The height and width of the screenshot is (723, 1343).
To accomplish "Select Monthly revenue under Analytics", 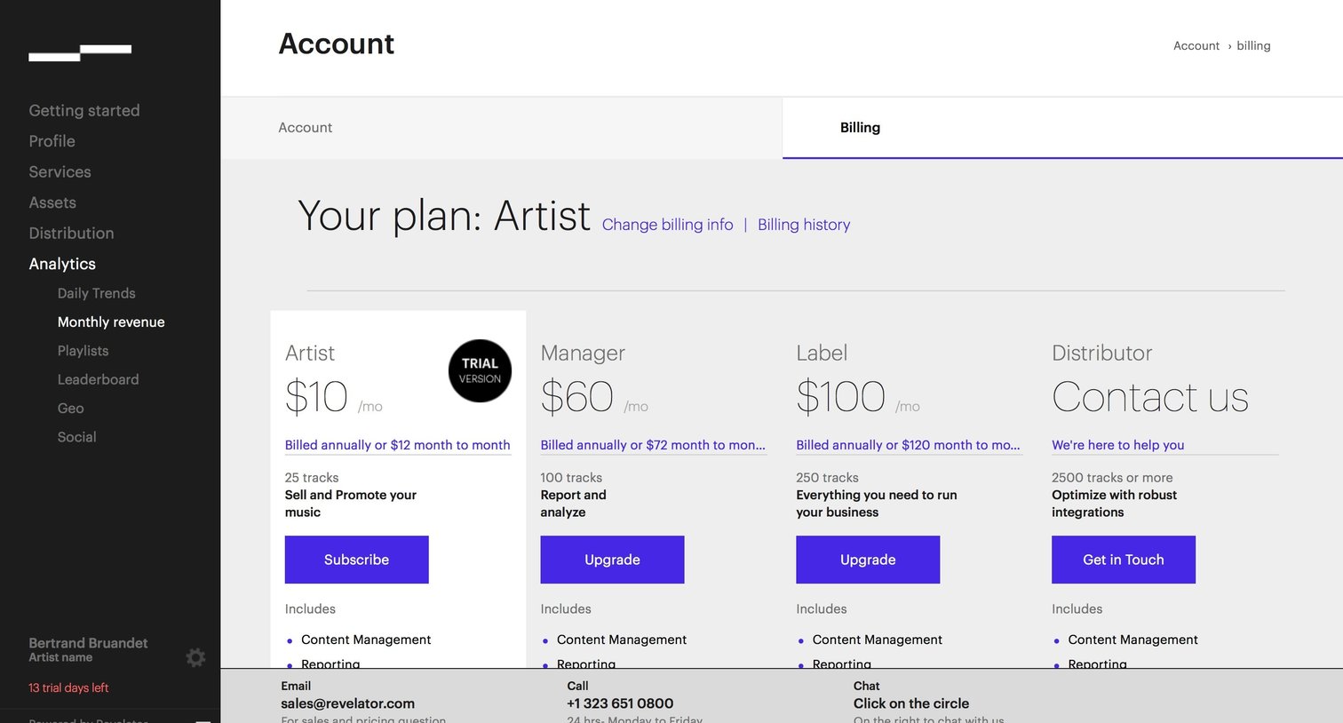I will (111, 322).
